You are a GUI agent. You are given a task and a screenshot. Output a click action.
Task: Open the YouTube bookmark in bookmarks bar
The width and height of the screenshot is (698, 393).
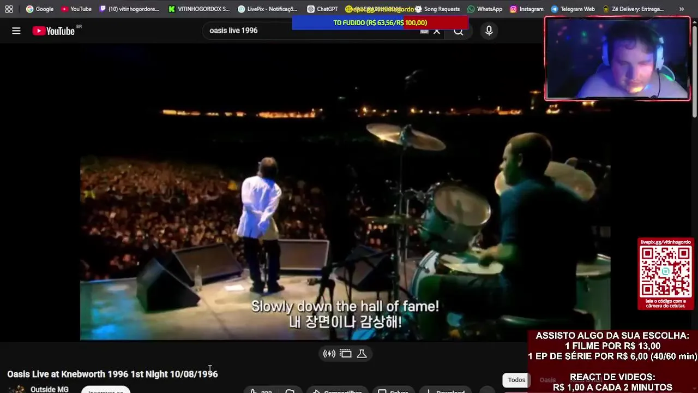coord(76,9)
